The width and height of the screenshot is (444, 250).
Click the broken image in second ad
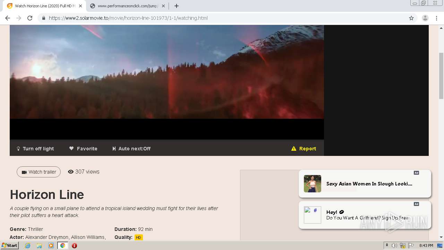[x=313, y=215]
